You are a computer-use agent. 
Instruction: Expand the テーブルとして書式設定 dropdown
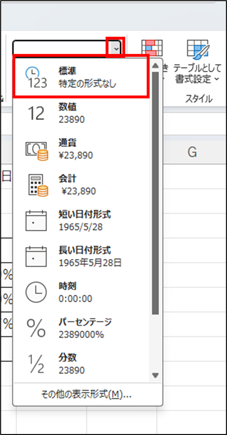(x=197, y=74)
